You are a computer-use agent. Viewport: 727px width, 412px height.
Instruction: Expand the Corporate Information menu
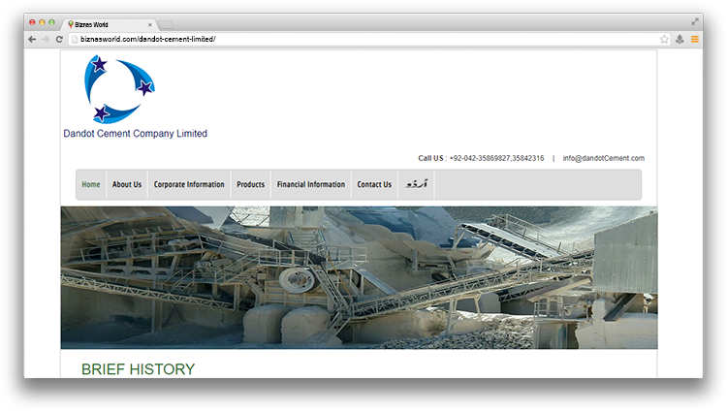(x=189, y=184)
